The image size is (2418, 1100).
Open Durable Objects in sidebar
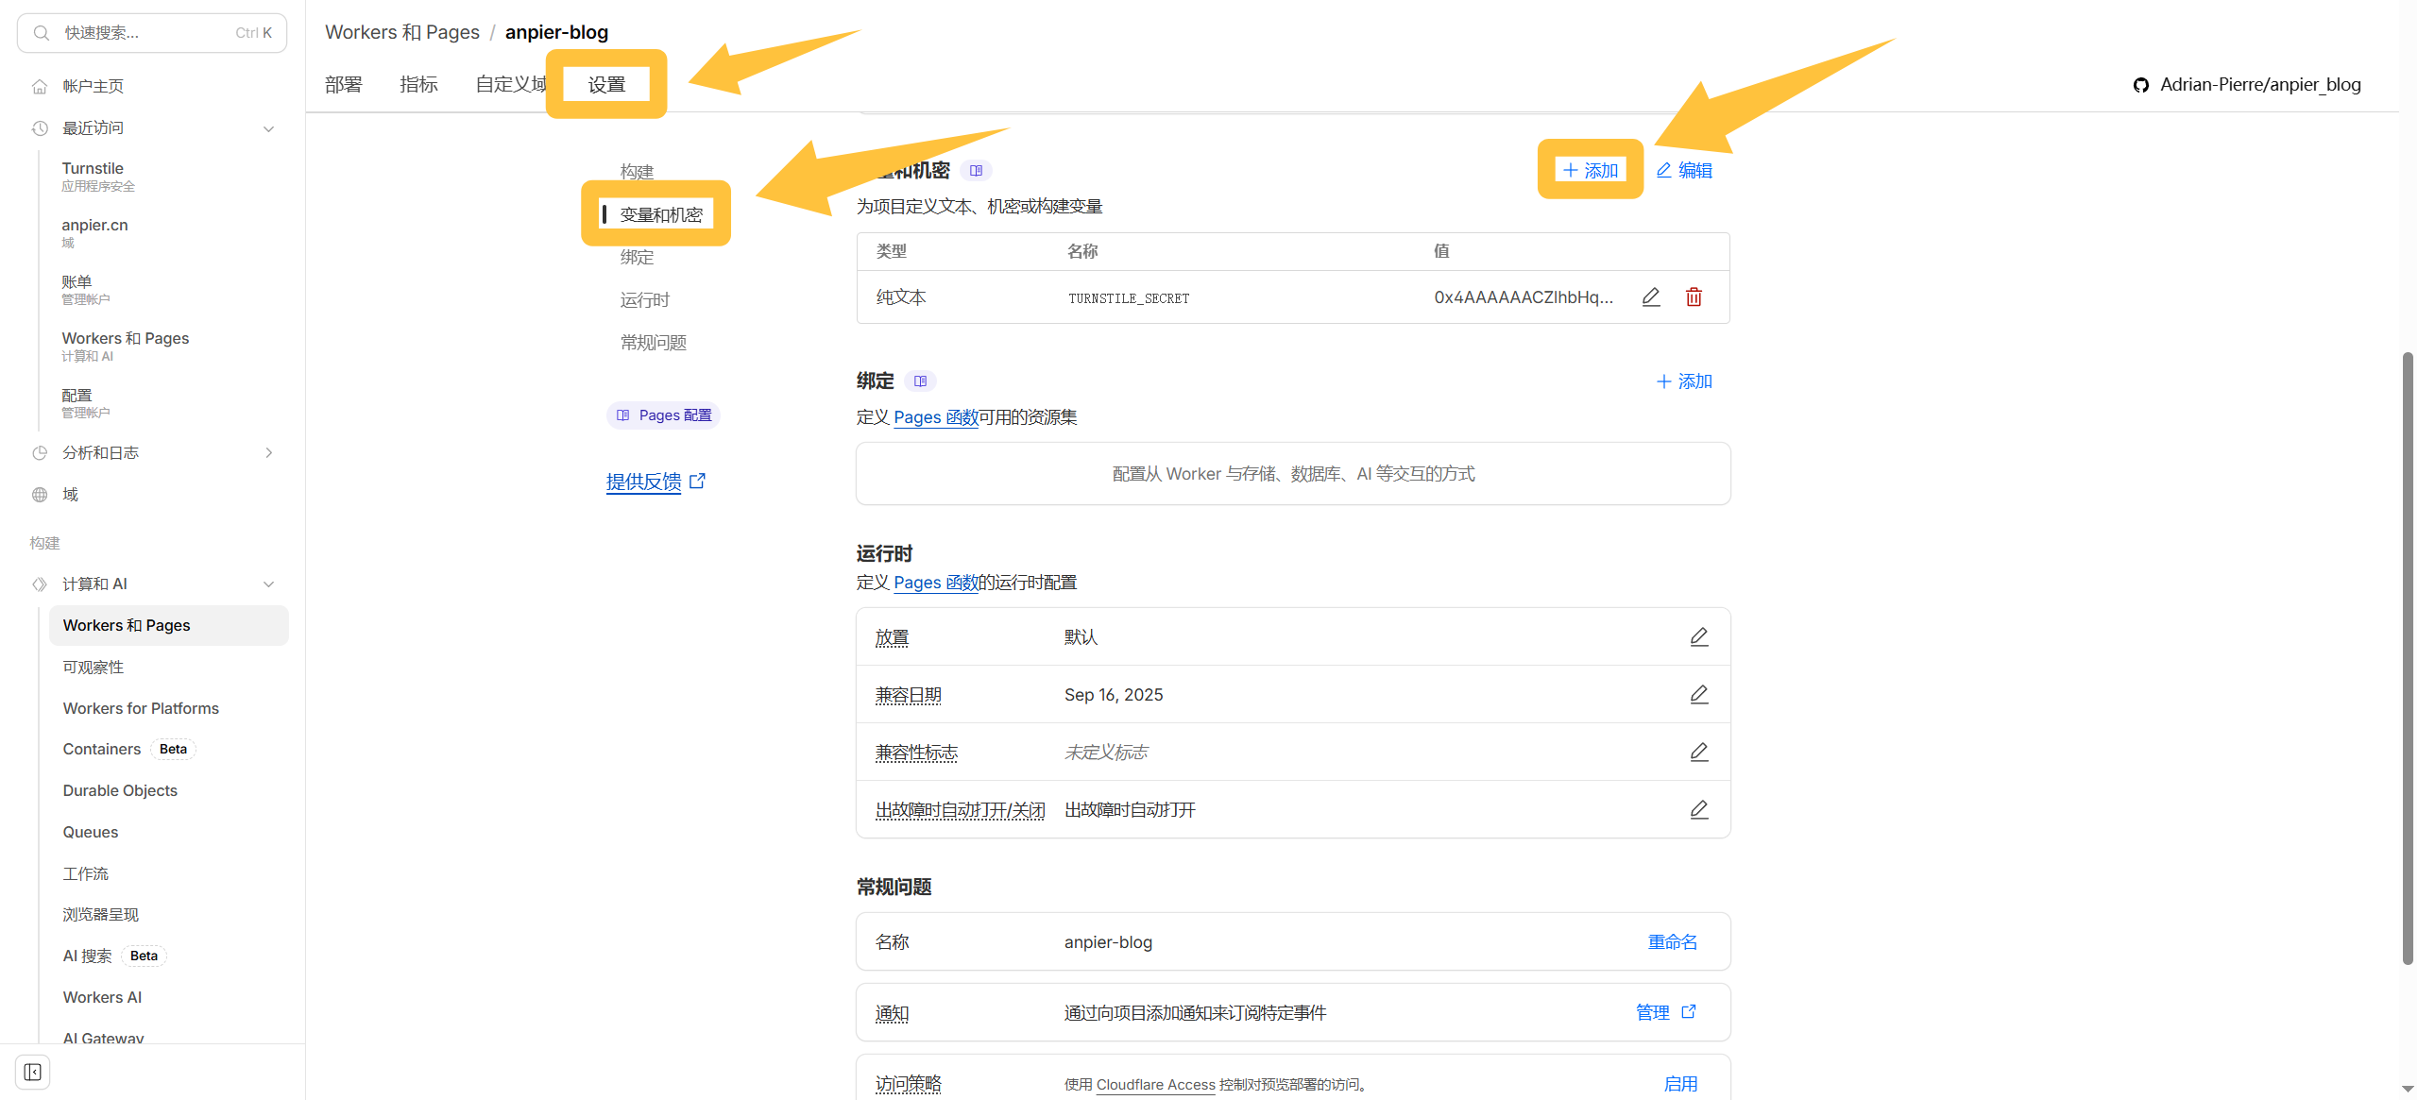[x=120, y=791]
